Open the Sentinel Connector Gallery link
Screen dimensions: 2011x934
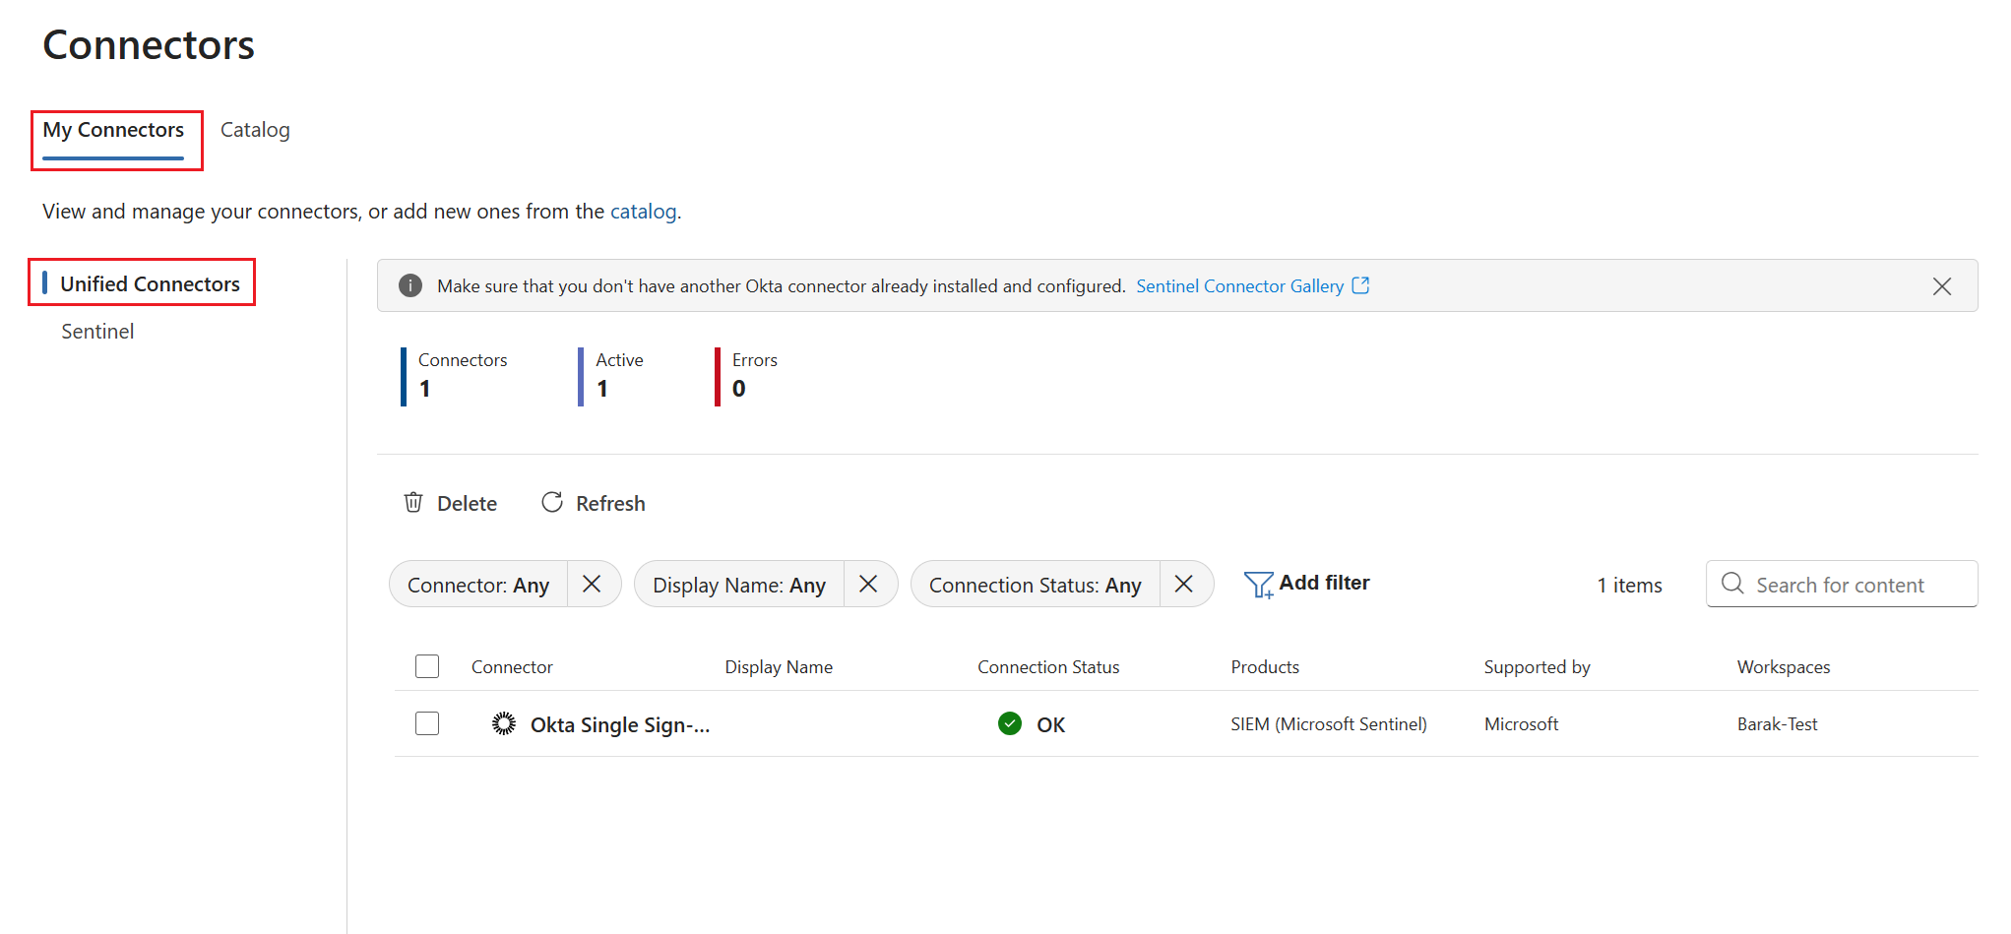(x=1239, y=285)
